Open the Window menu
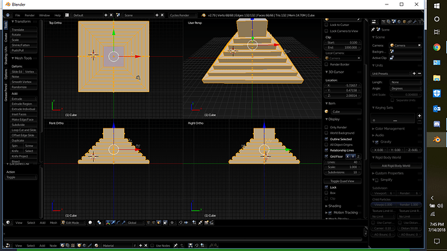Image resolution: width=447 pixels, height=251 pixels. click(44, 15)
